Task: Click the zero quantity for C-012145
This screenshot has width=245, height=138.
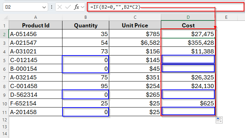Action: tap(86, 60)
